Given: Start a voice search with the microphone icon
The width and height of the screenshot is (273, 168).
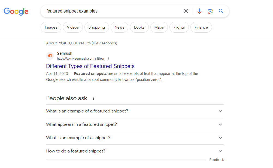Looking at the screenshot, I should [x=199, y=11].
